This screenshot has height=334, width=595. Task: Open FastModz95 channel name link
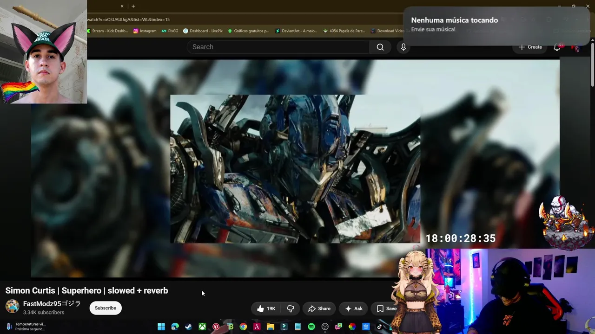pos(52,304)
